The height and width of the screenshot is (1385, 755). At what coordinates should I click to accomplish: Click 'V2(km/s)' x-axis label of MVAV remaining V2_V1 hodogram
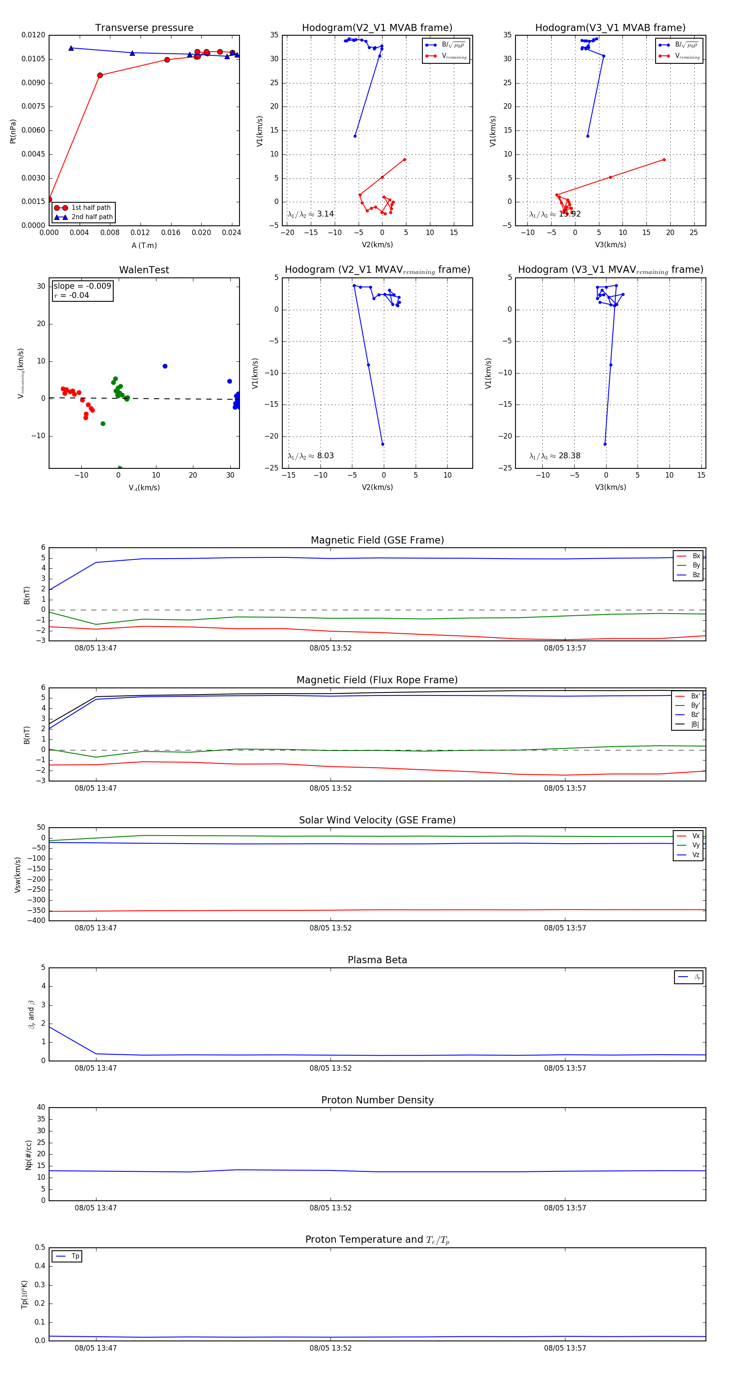pyautogui.click(x=377, y=487)
